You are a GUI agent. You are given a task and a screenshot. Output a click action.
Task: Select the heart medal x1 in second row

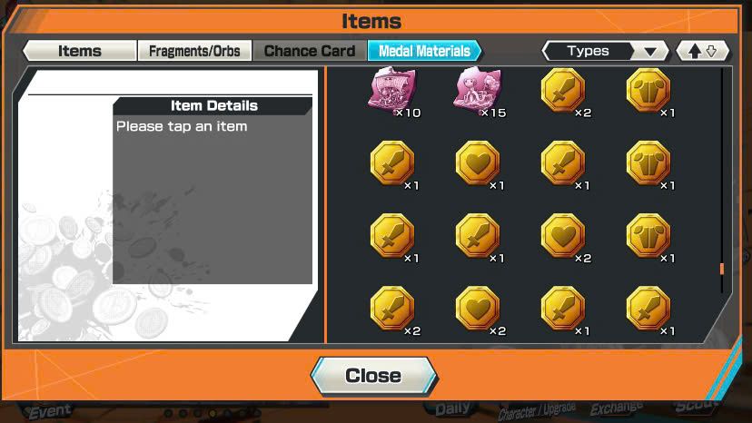(478, 163)
